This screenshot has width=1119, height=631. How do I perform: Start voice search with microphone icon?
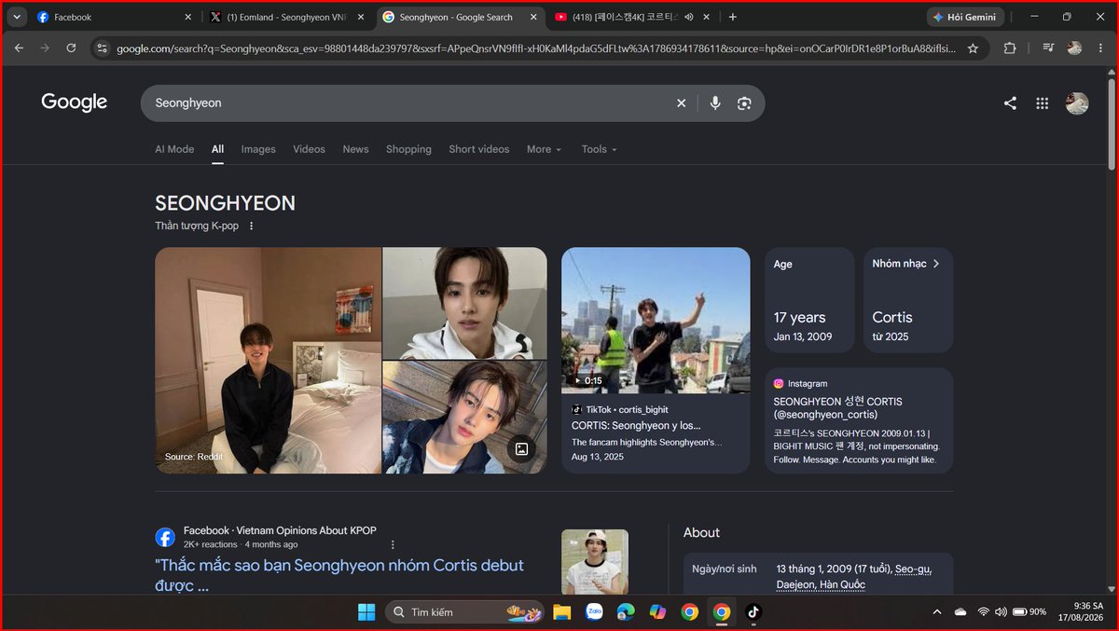coord(715,103)
